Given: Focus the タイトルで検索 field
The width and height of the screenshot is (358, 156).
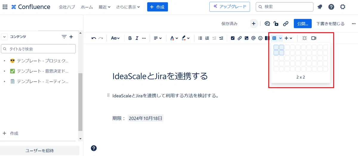Looking at the screenshot, I should coord(38,49).
